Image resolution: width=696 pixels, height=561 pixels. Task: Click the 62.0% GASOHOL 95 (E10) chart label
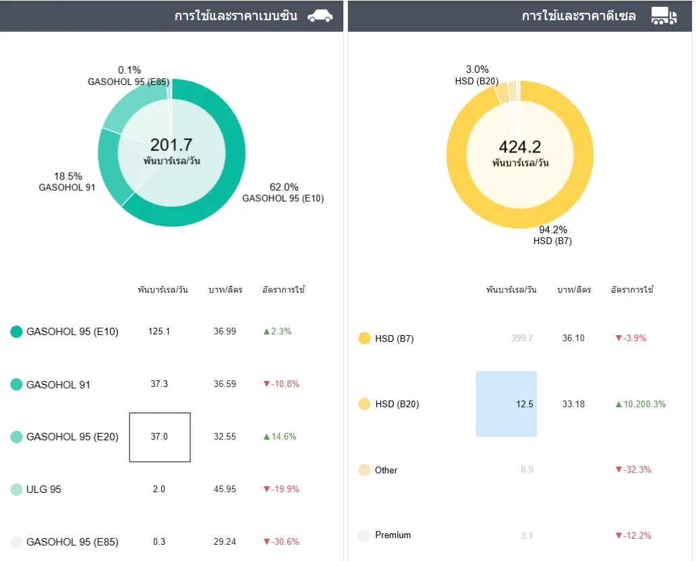point(283,193)
